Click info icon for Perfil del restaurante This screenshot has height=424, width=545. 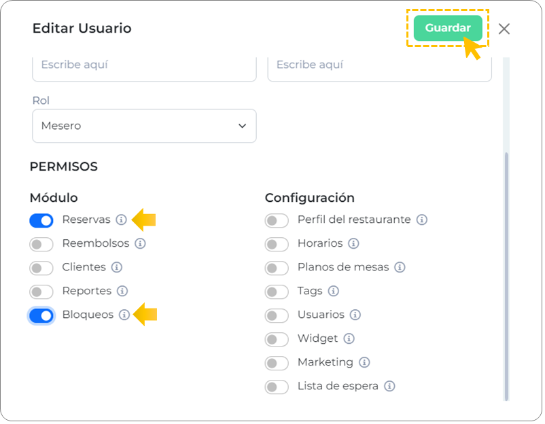[422, 220]
